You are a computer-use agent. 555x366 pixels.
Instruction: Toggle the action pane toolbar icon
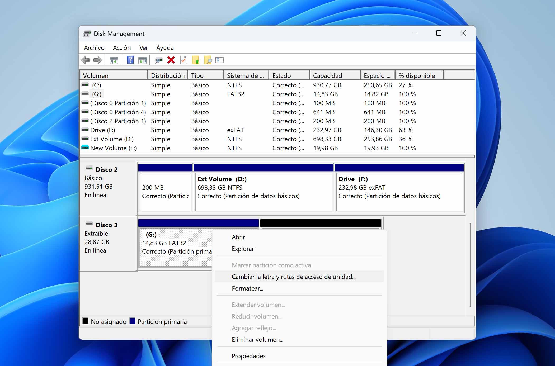143,60
